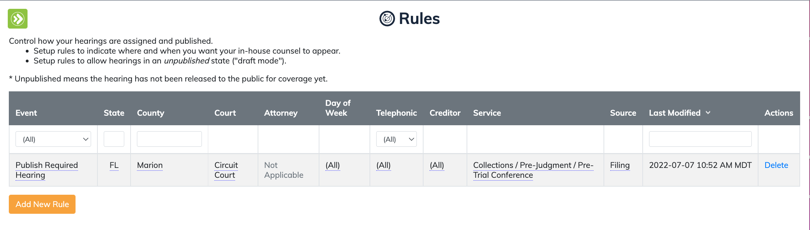Image resolution: width=810 pixels, height=230 pixels.
Task: Sort by the Event column header
Action: tap(26, 113)
